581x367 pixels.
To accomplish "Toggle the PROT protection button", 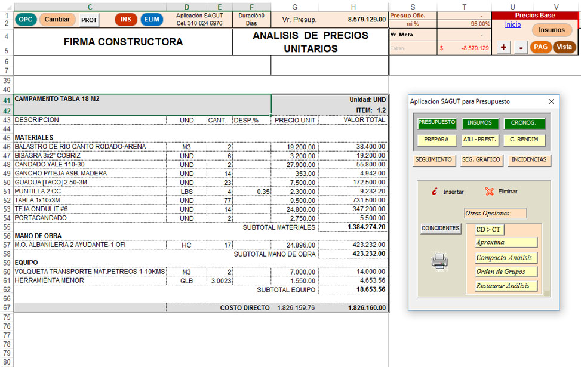I will tap(89, 20).
